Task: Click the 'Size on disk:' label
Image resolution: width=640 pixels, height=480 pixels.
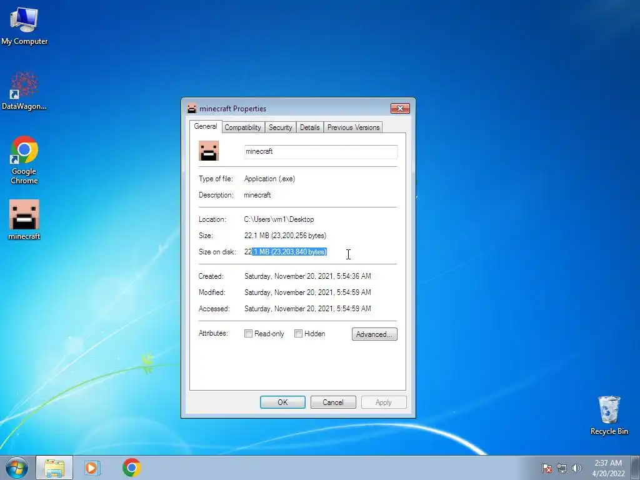Action: (217, 252)
